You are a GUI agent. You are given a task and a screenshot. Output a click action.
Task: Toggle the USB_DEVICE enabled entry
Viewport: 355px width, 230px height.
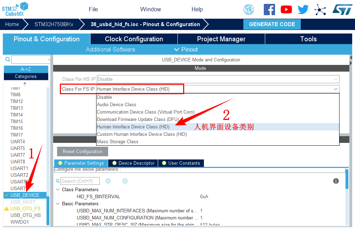[x=25, y=195]
